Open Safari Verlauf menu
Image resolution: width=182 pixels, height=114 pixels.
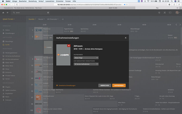pos(41,1)
